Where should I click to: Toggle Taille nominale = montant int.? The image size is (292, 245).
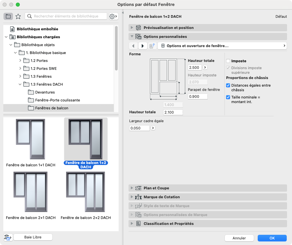point(228,97)
